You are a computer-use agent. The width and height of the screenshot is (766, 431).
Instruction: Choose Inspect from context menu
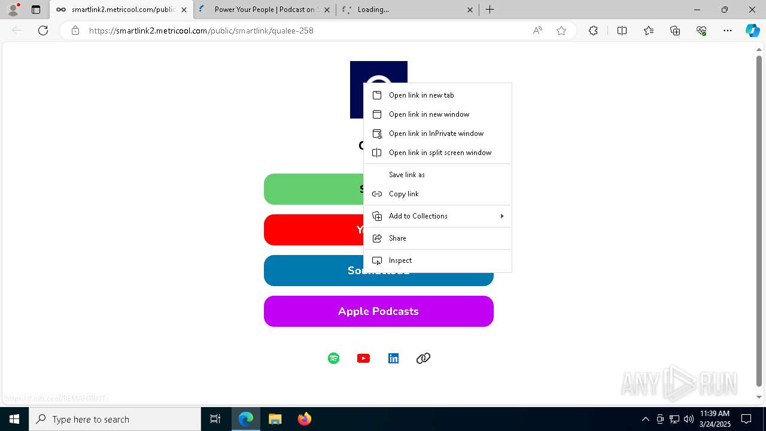pos(437,260)
